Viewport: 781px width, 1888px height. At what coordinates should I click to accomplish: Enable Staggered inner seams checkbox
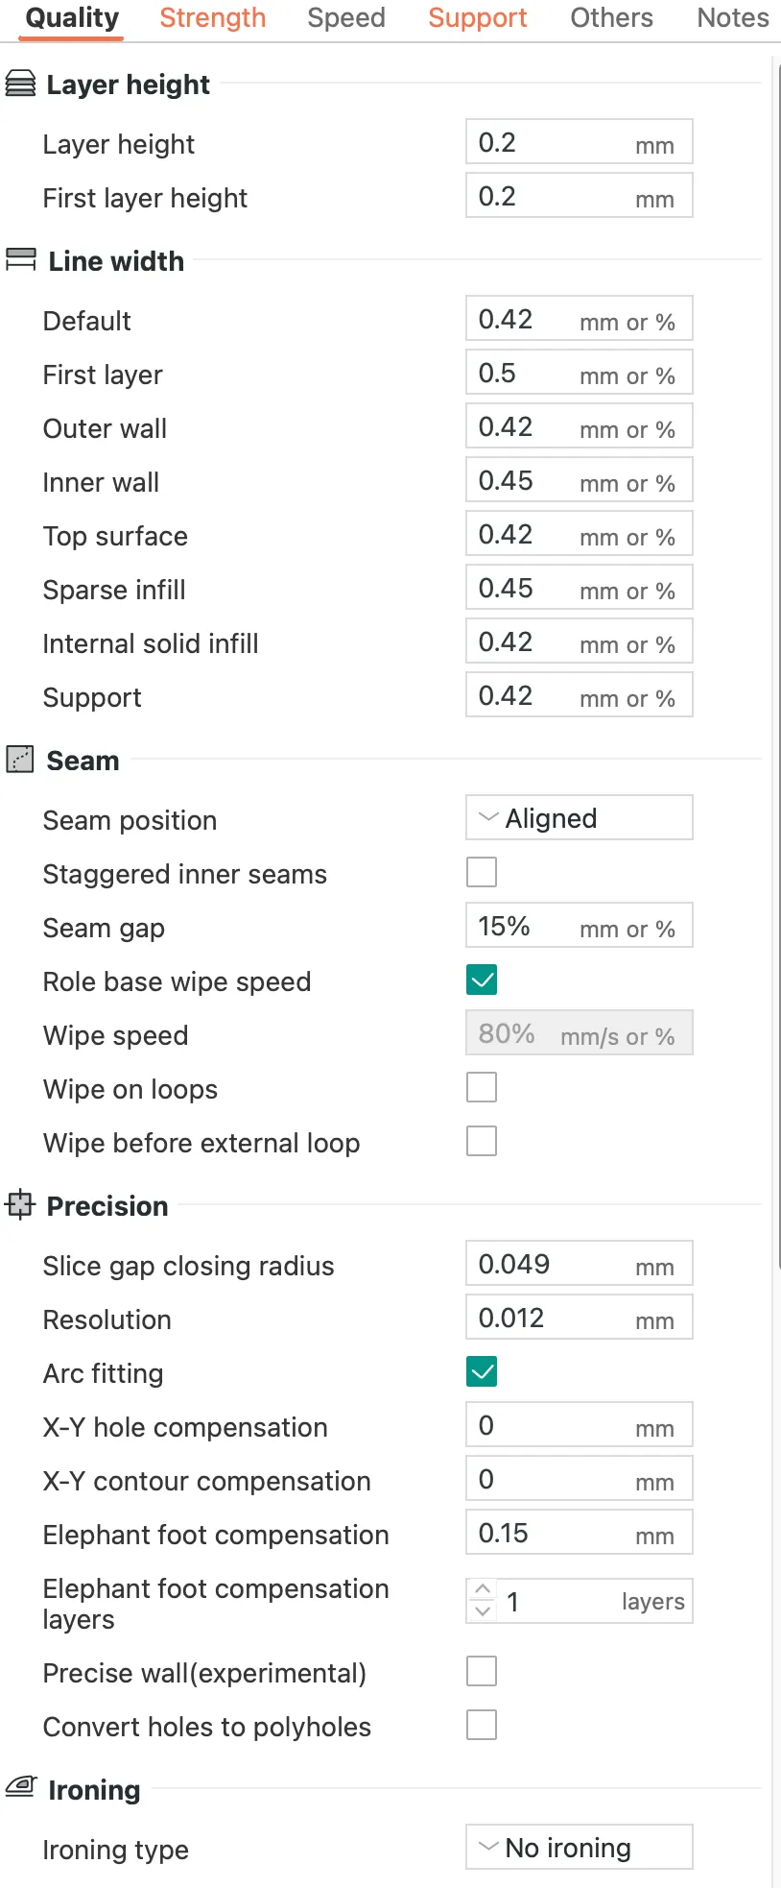(482, 873)
